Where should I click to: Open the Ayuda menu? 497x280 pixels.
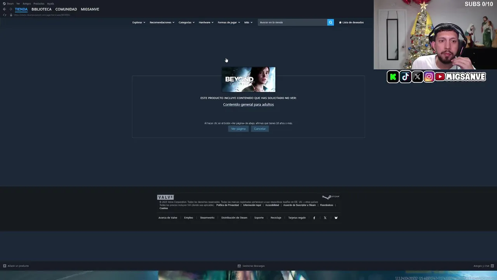click(50, 3)
